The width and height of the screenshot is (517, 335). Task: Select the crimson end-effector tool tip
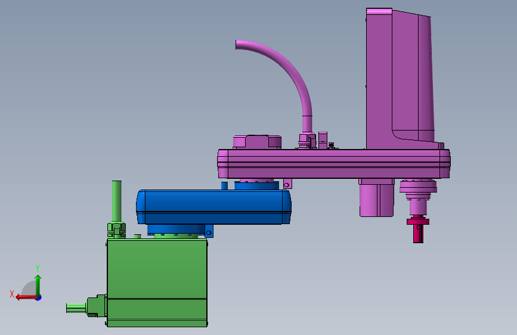click(418, 229)
